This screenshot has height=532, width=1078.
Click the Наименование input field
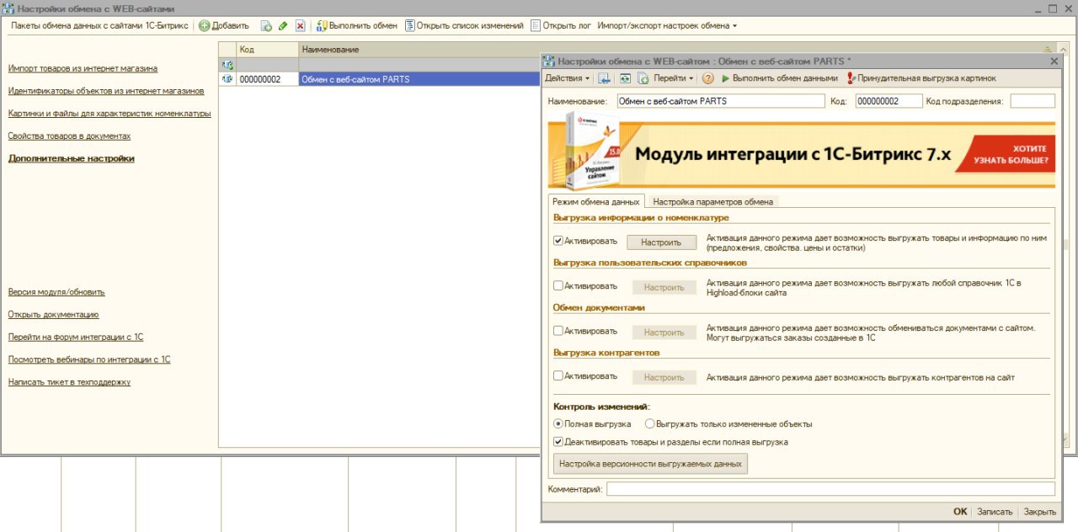pyautogui.click(x=720, y=101)
